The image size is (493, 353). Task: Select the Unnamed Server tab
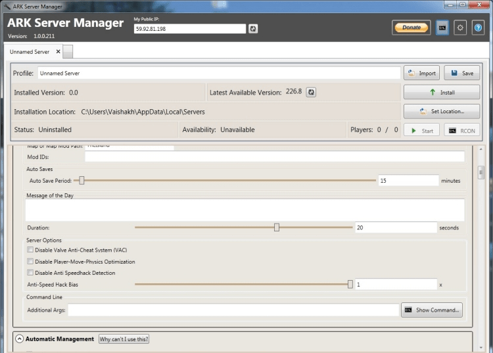30,51
